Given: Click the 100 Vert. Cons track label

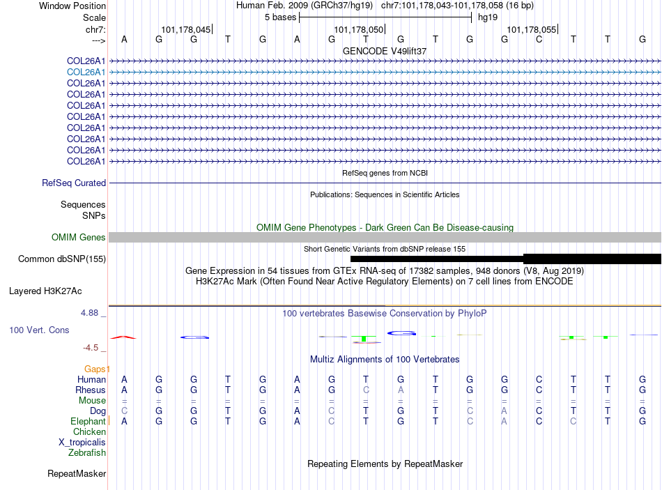Looking at the screenshot, I should point(39,330).
